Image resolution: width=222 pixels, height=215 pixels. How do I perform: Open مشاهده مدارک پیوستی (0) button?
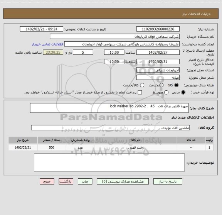(123, 181)
